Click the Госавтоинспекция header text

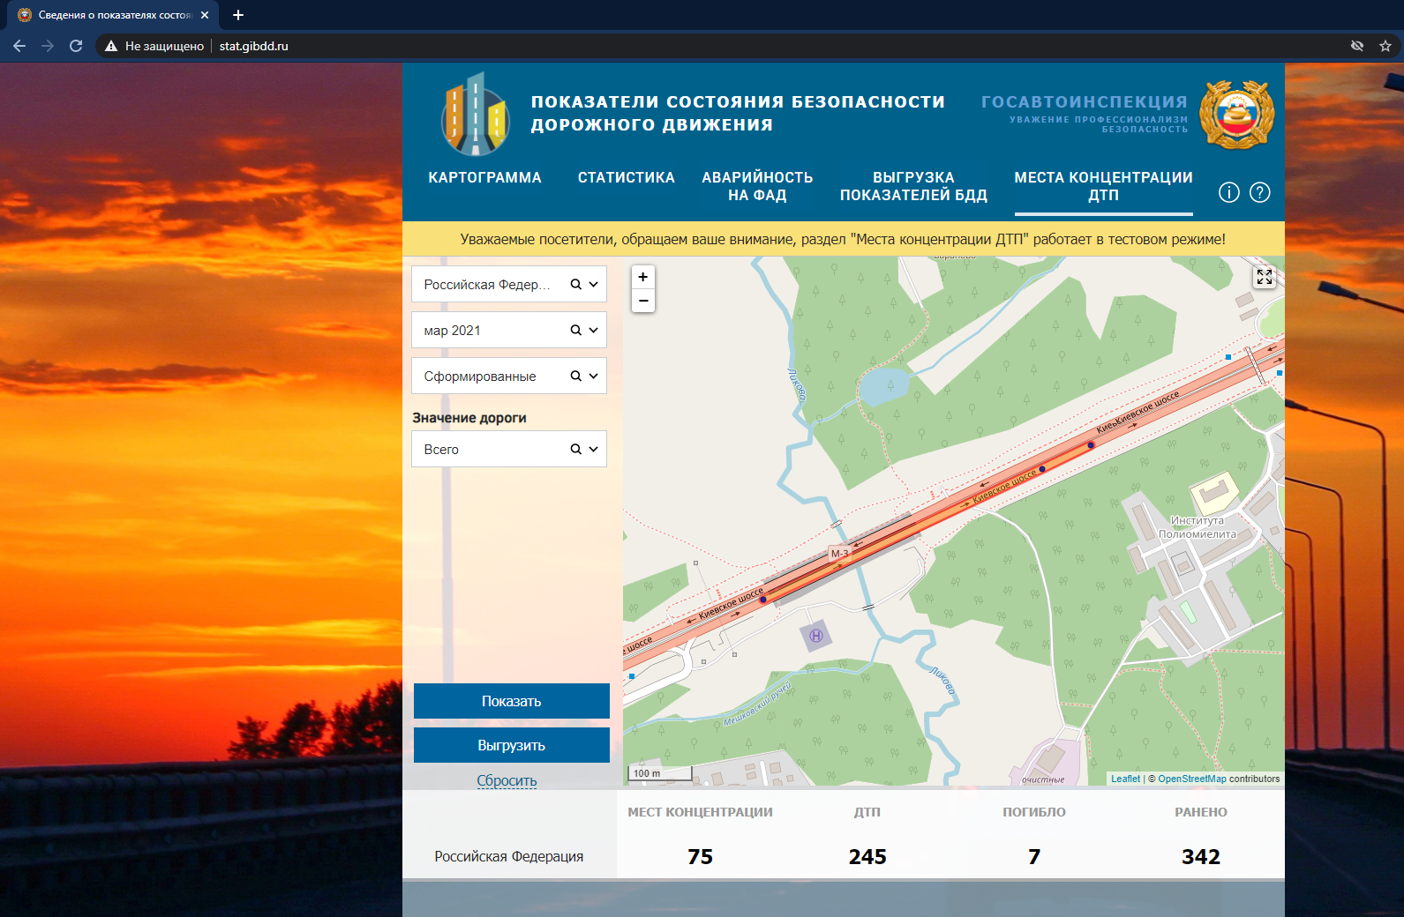point(1085,101)
